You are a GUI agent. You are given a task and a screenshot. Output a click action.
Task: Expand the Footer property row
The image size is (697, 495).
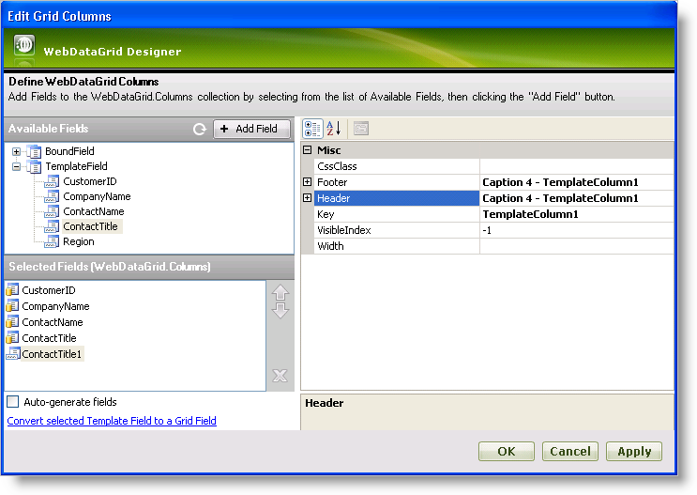307,181
